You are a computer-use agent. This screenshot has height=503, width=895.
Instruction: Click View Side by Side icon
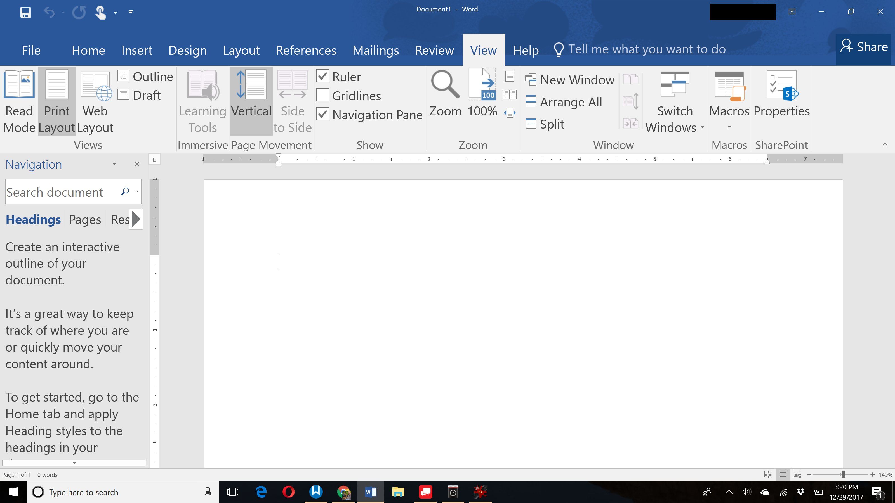point(631,79)
